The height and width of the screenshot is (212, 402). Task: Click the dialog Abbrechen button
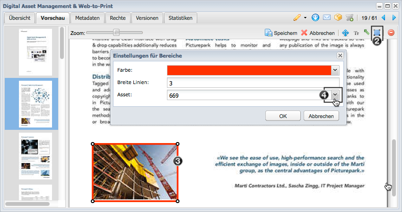click(x=321, y=116)
